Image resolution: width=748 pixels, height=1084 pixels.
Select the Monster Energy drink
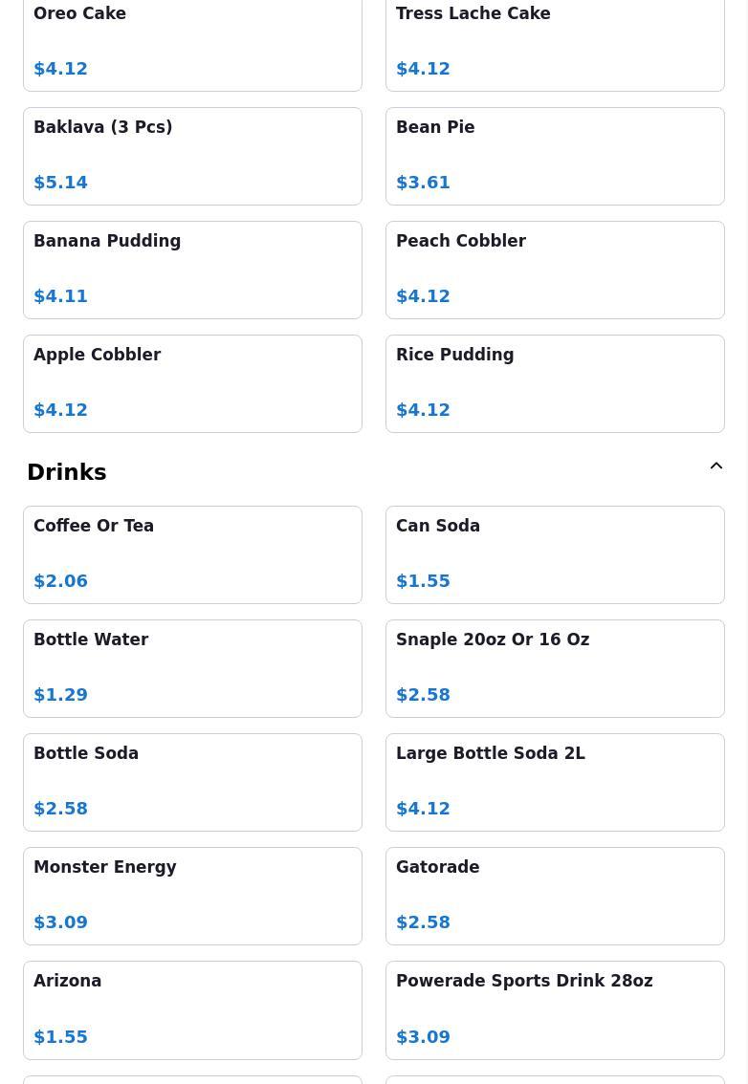click(192, 896)
